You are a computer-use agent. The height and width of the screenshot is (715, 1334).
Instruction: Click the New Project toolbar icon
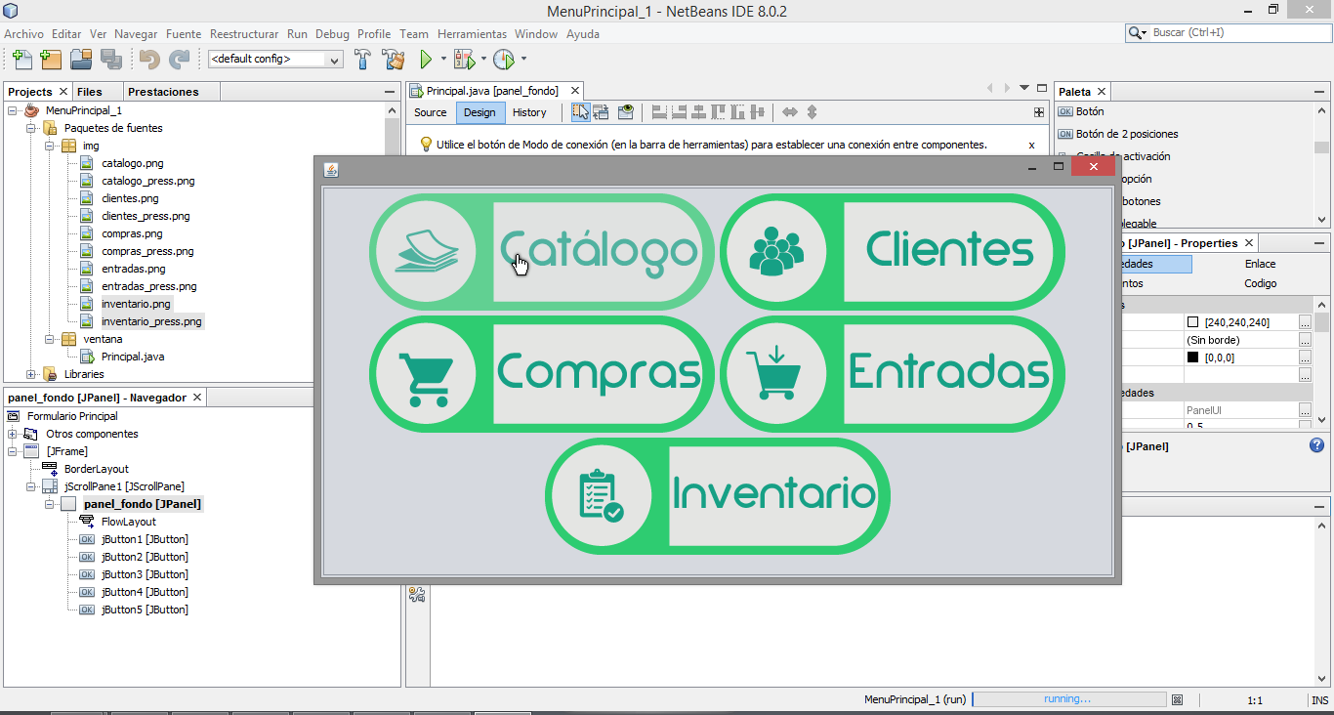point(51,59)
